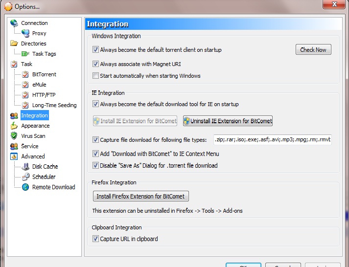
Task: Select Scheduler under Advanced
Action: [44, 177]
